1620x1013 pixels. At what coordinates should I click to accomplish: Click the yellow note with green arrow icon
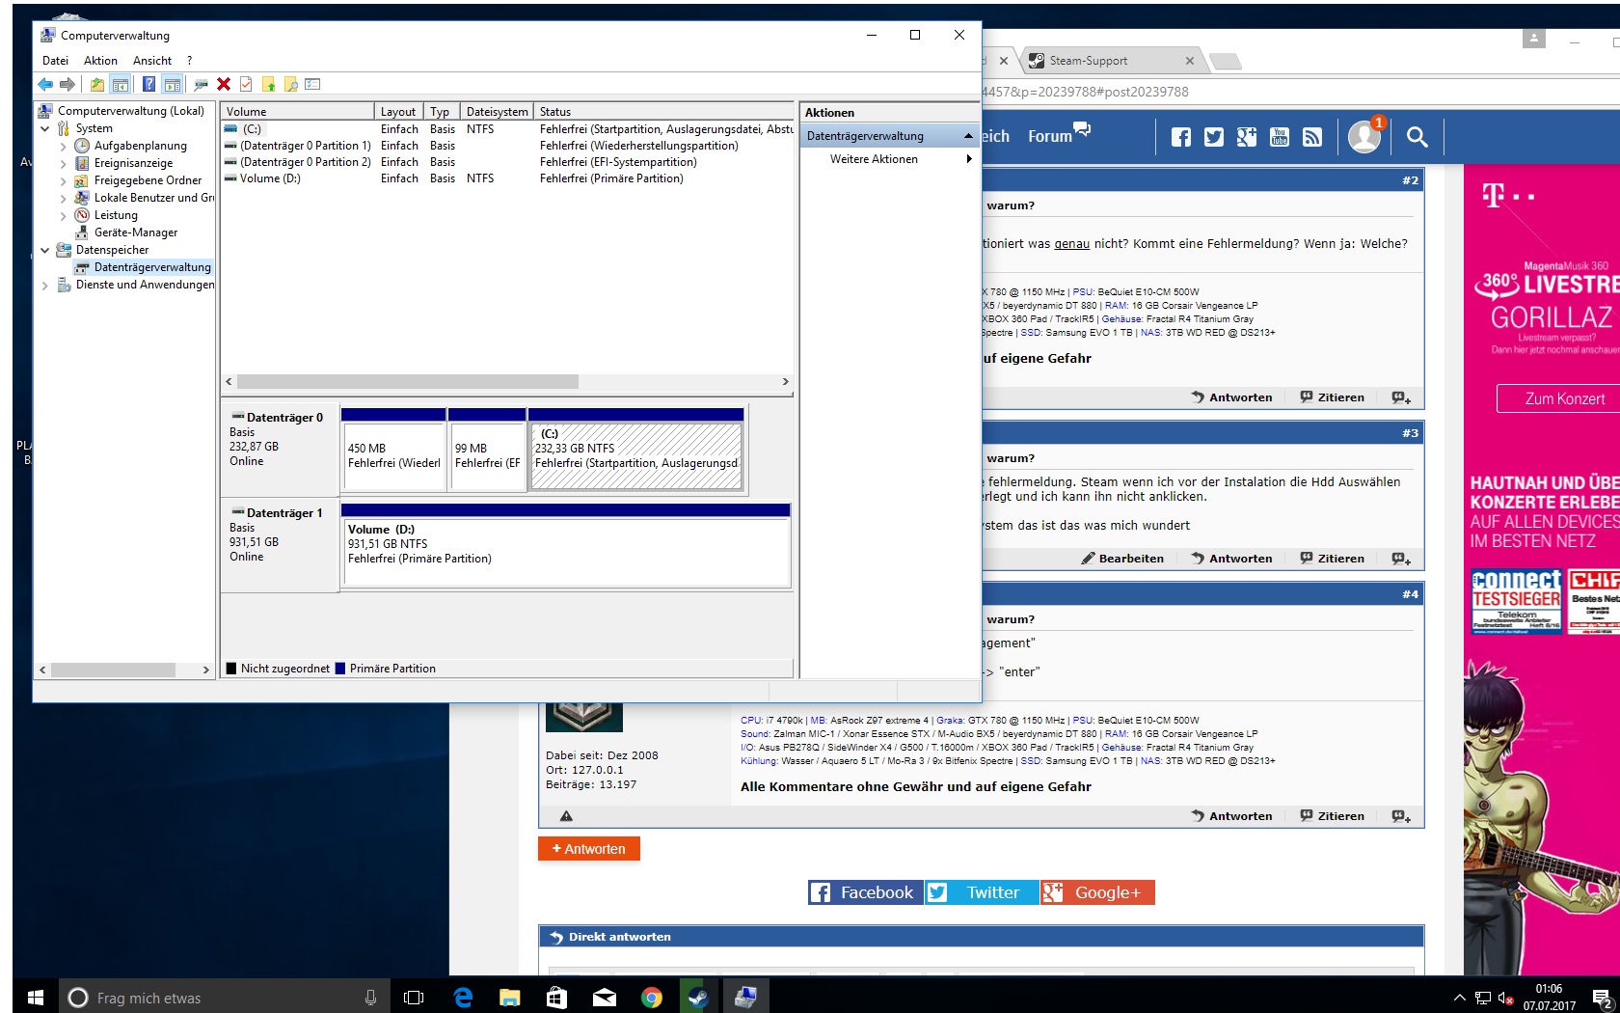coord(268,85)
